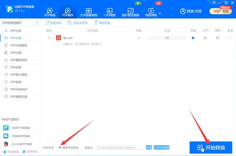
Task: Click the 清空列表 button
Action: tap(102, 23)
